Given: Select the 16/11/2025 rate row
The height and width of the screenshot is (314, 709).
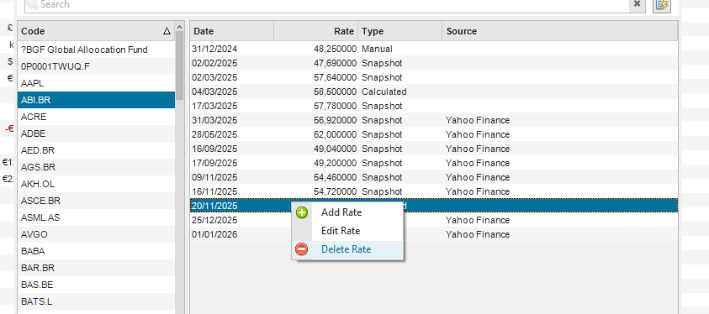Looking at the screenshot, I should (434, 191).
